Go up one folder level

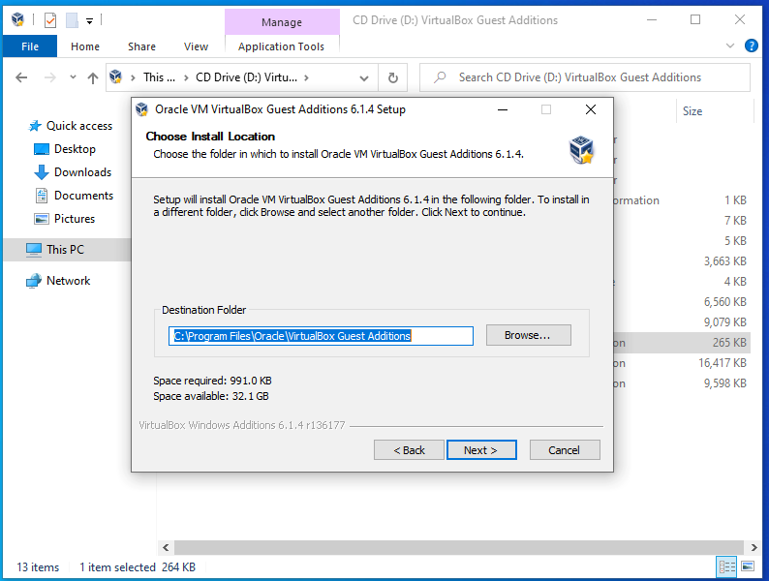pos(93,77)
